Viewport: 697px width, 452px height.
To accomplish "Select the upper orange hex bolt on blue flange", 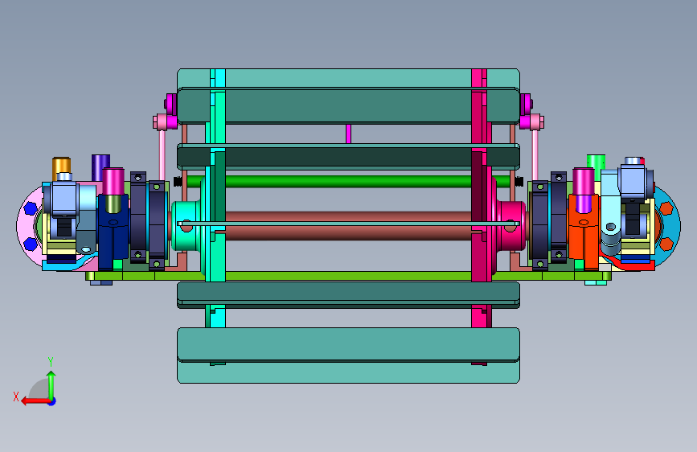I will click(x=666, y=208).
